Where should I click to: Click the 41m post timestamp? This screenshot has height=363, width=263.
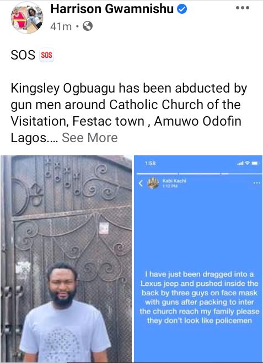pos(61,26)
